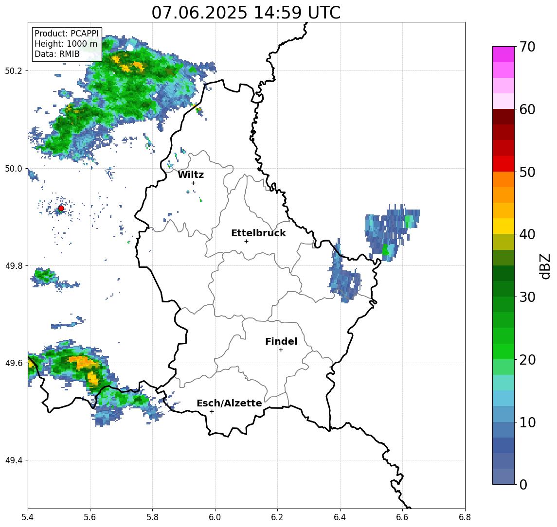Click longitude axis label 6.8
This screenshot has height=527, width=557.
coord(465,517)
